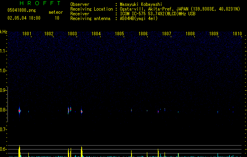Click the 1810 time marker
Image resolution: width=247 pixels, height=157 pixels.
237,34
